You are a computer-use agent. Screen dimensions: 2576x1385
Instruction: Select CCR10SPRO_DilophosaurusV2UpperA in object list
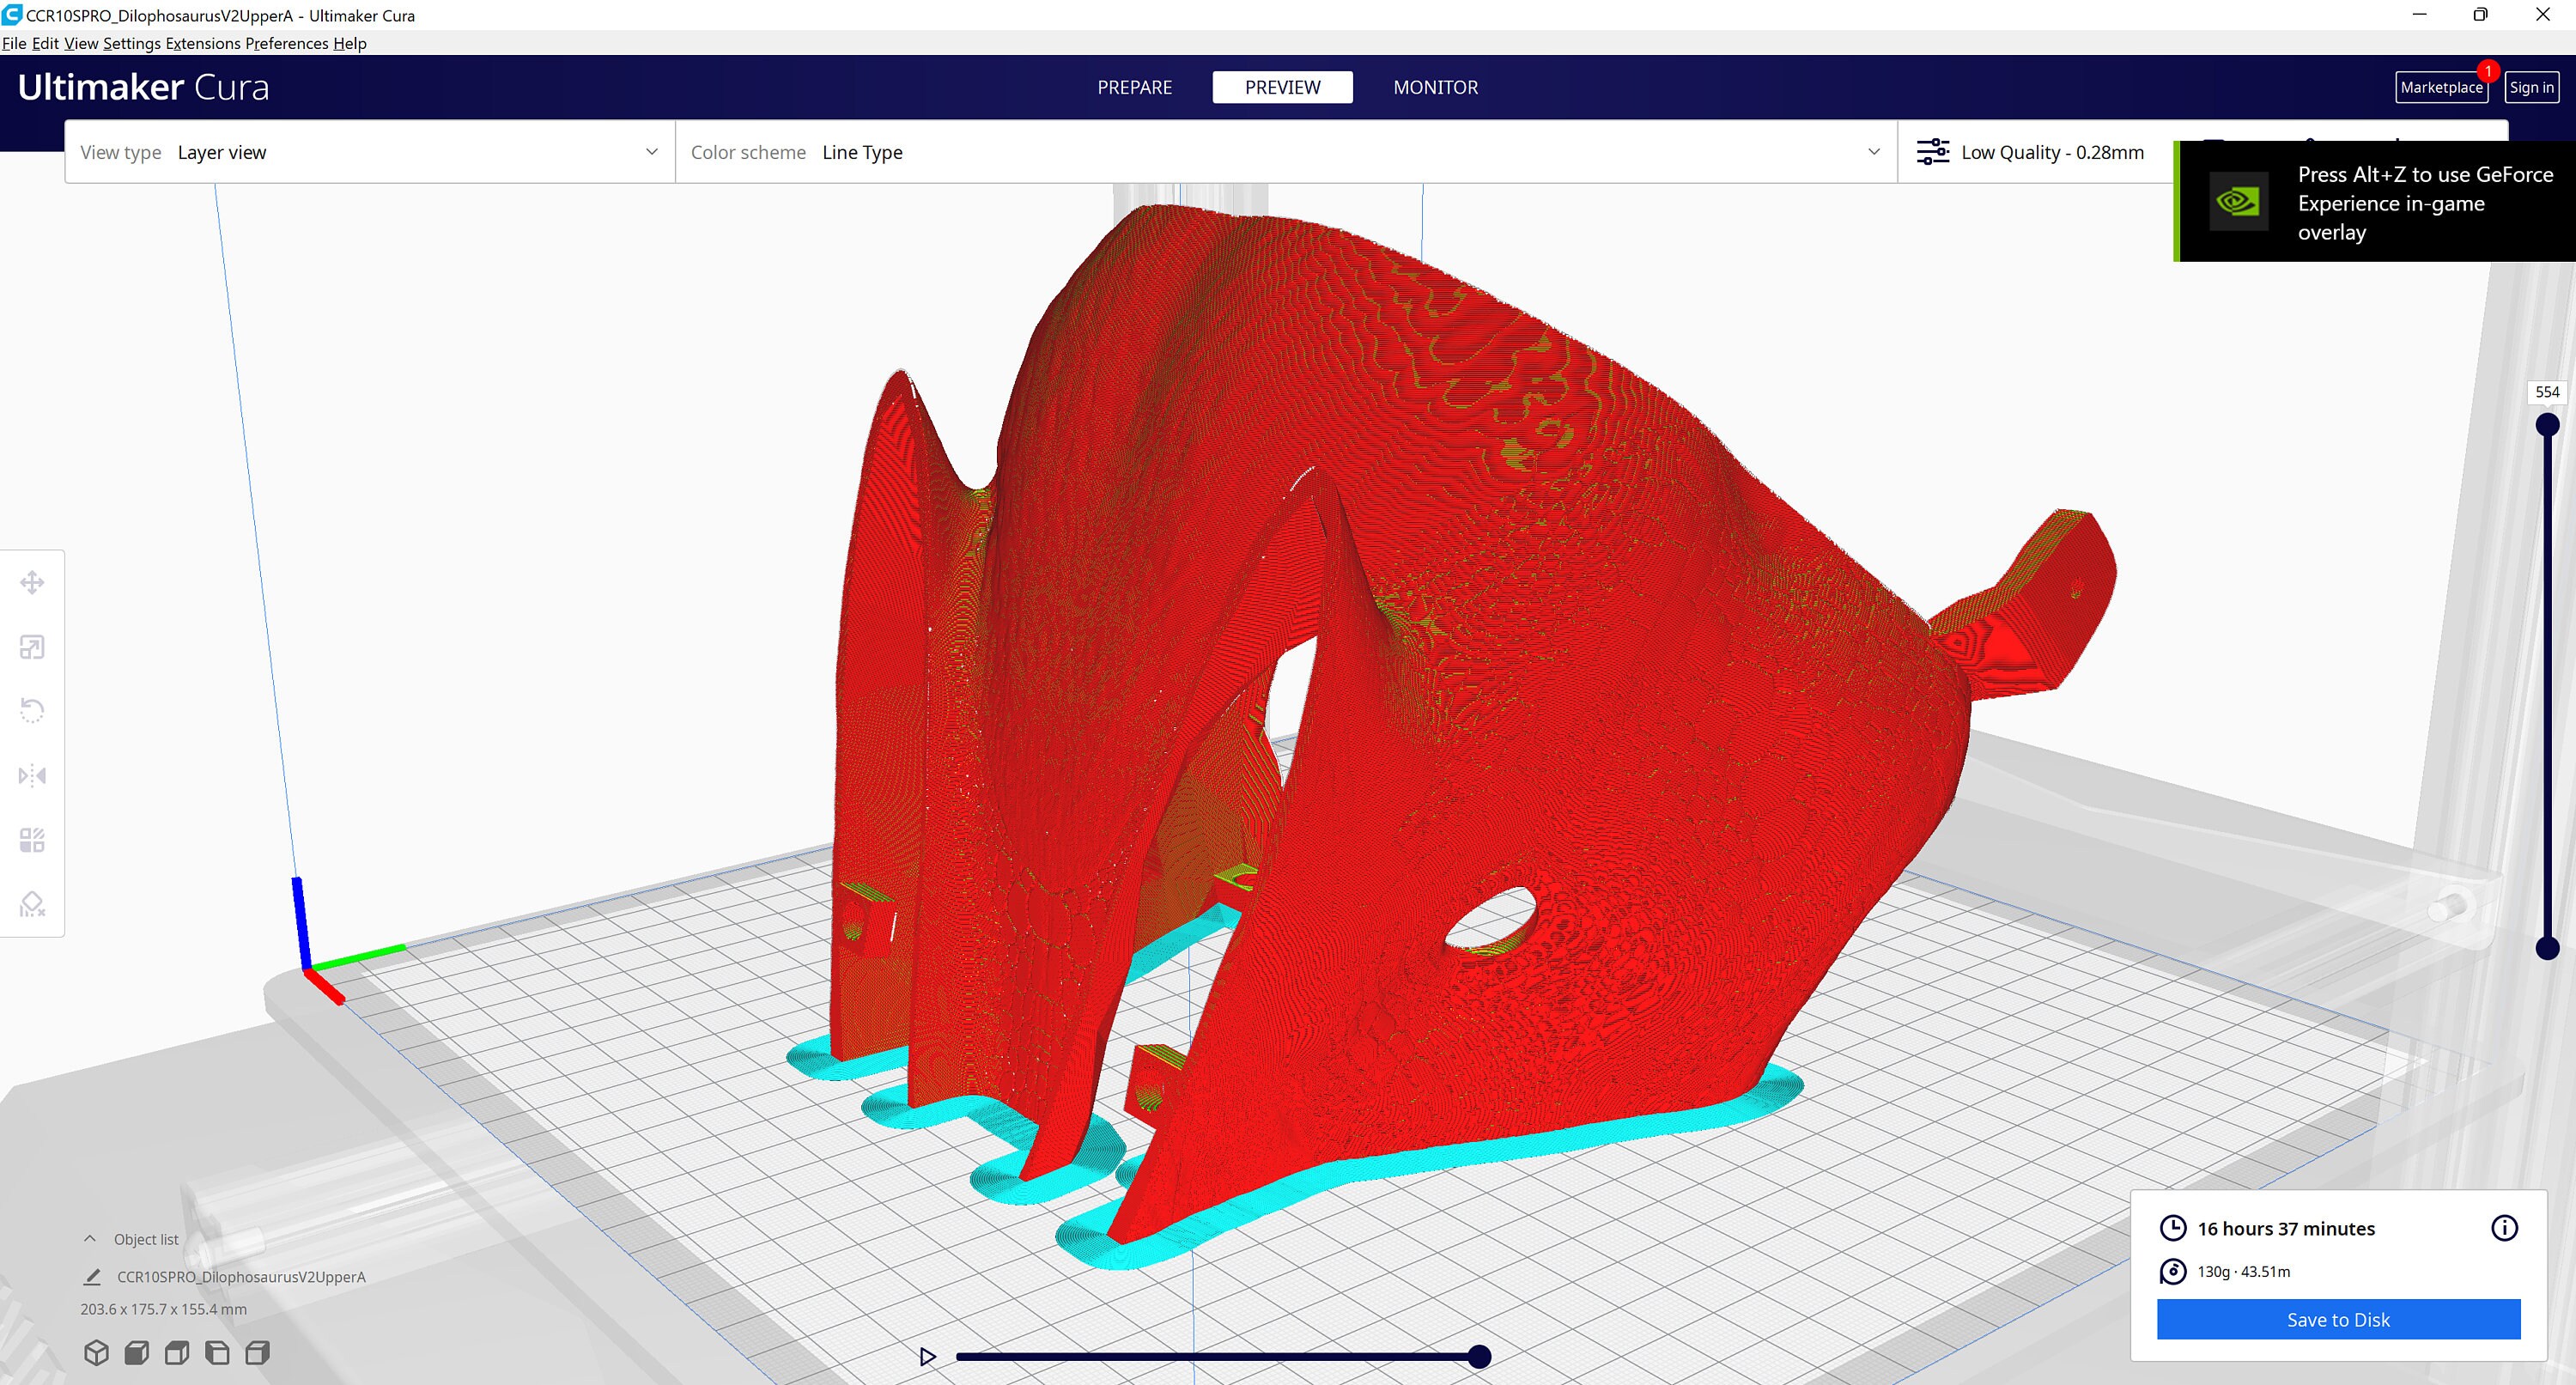click(x=241, y=1277)
